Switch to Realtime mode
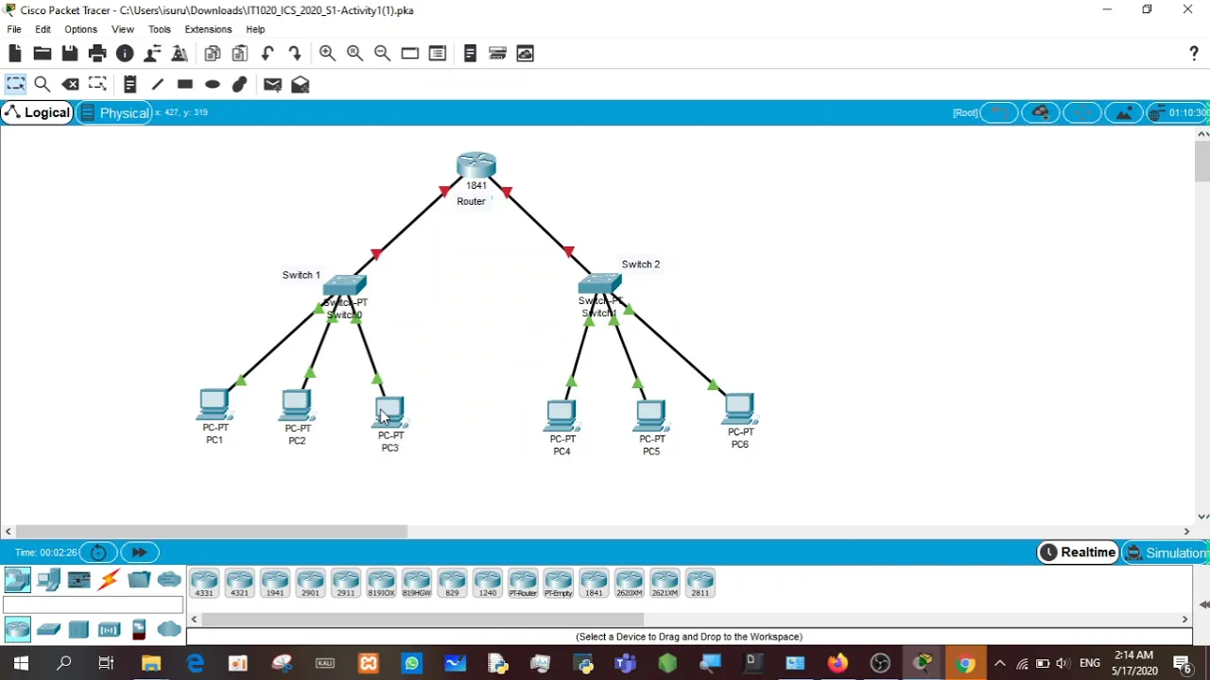 1078,552
